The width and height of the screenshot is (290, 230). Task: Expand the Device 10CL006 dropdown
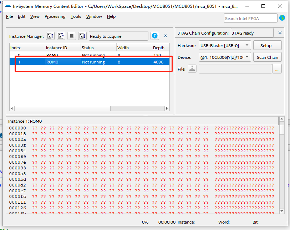coord(247,57)
